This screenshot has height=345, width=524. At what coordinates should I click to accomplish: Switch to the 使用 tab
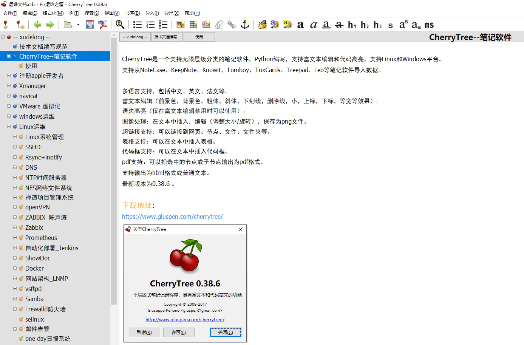199,37
